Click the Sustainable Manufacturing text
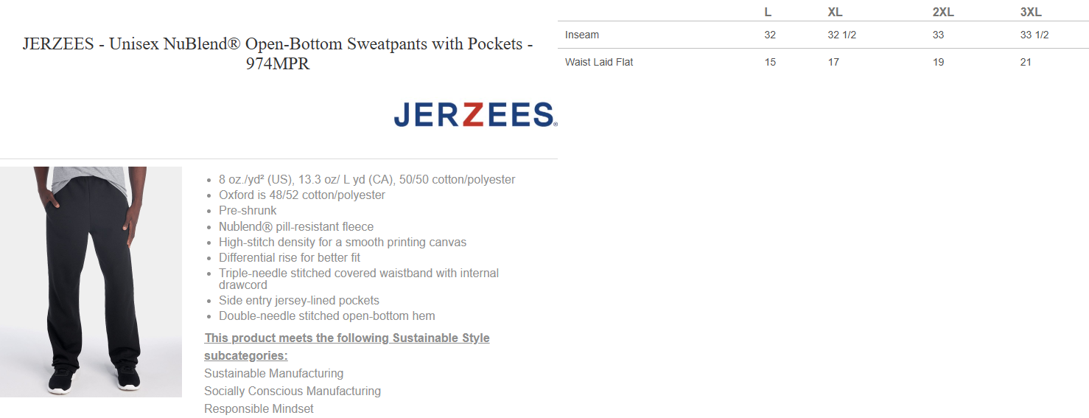This screenshot has height=418, width=1089. [273, 374]
